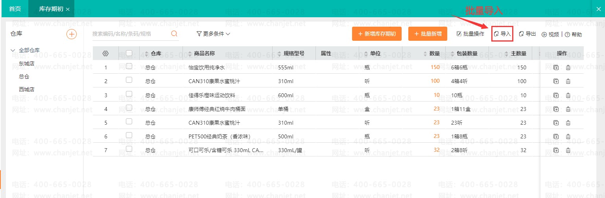The height and width of the screenshot is (198, 605).
Task: Collapse the 全部仓库 tree node
Action: point(13,50)
